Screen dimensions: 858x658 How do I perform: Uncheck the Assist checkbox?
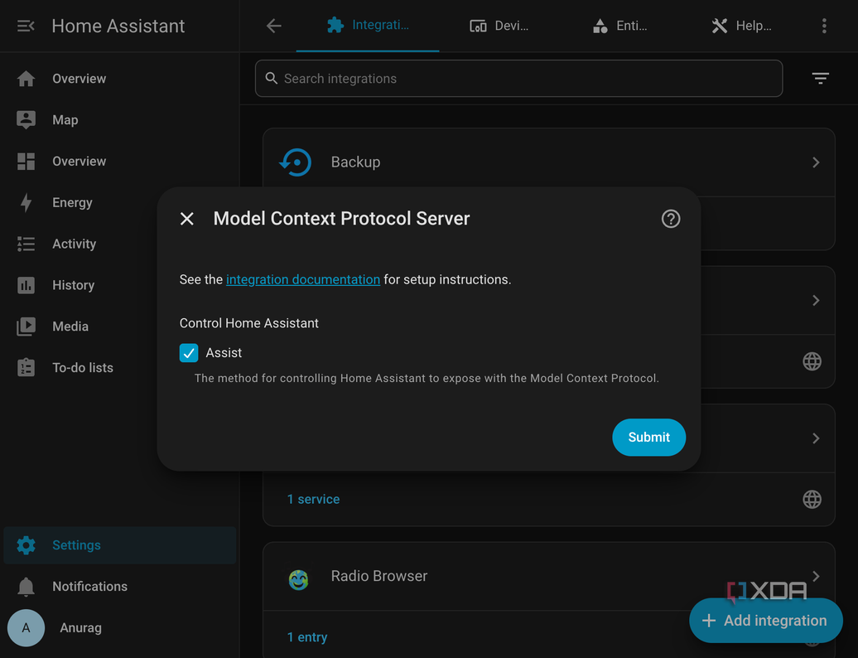click(x=189, y=353)
